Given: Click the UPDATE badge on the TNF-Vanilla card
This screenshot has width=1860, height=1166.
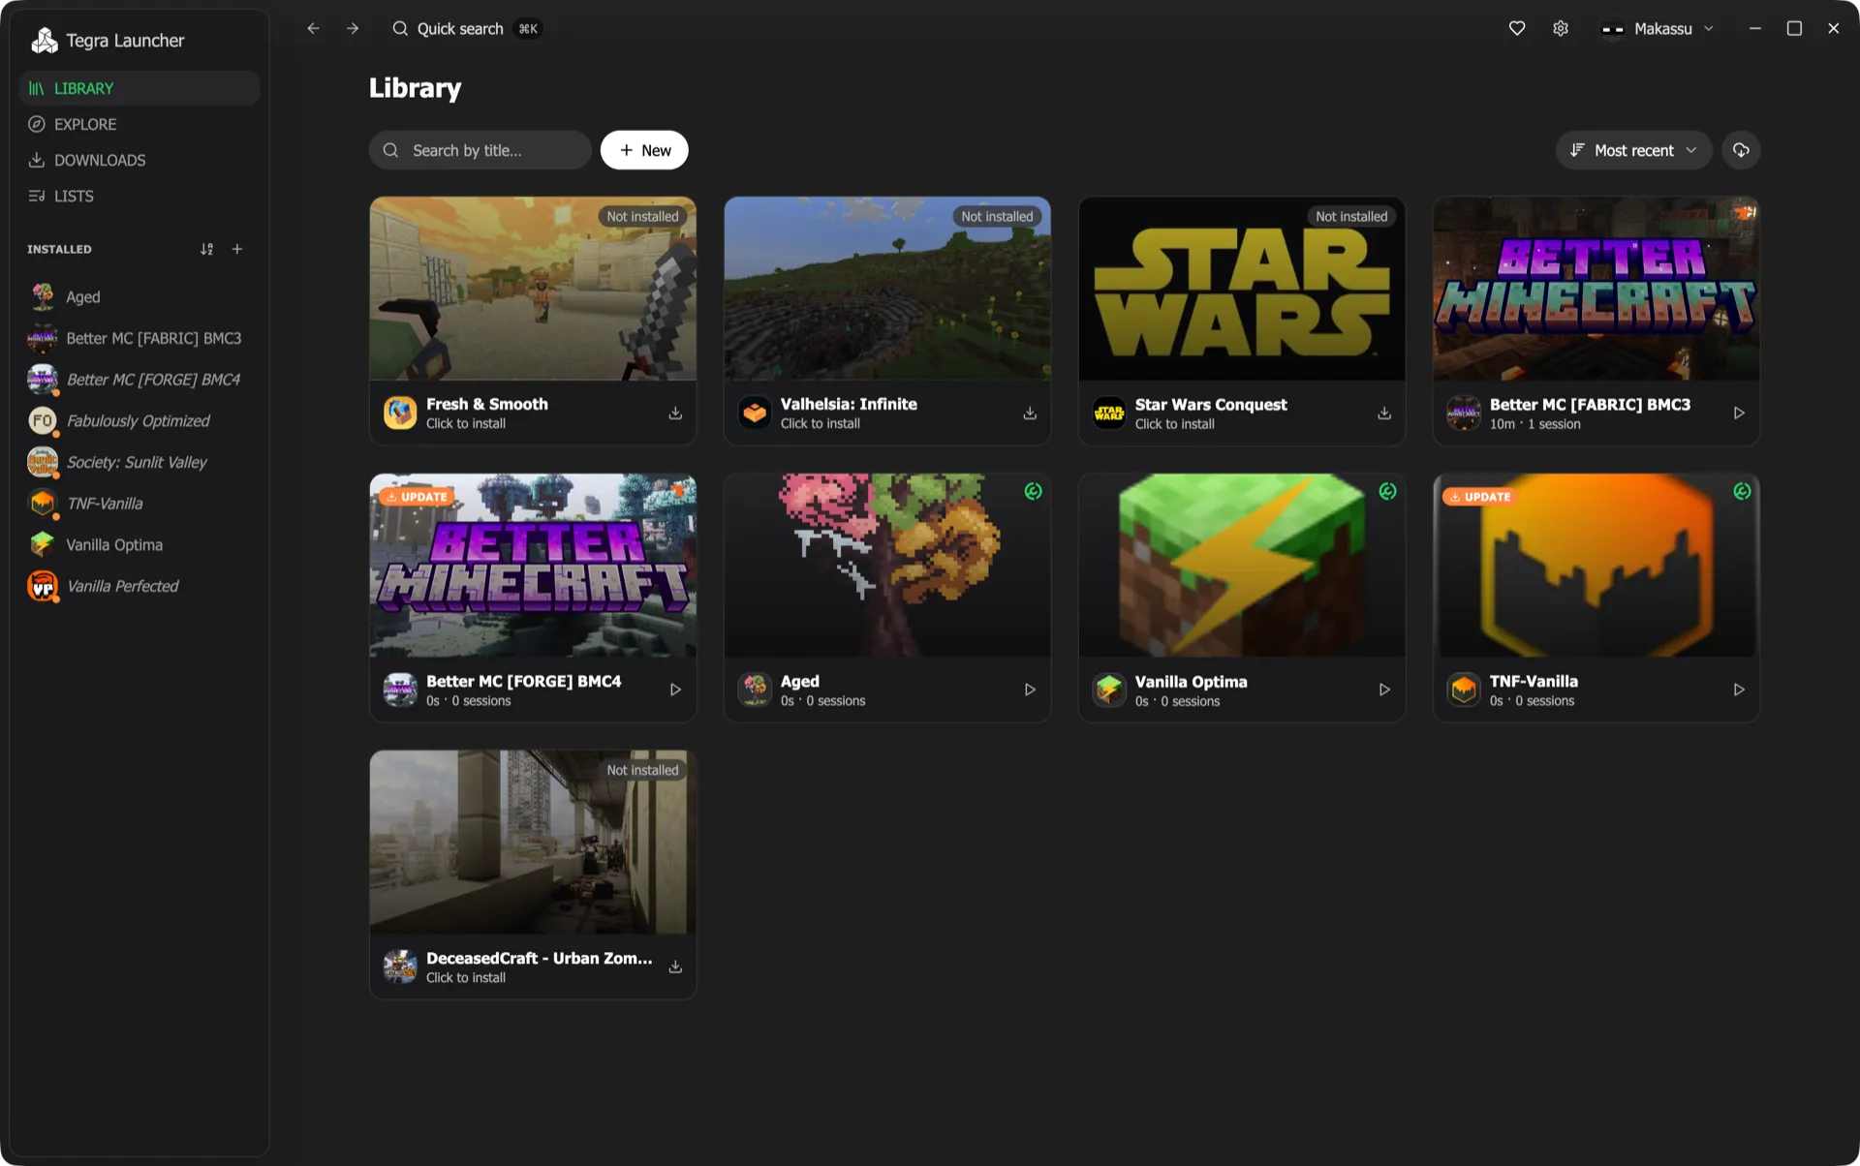Looking at the screenshot, I should [x=1480, y=497].
